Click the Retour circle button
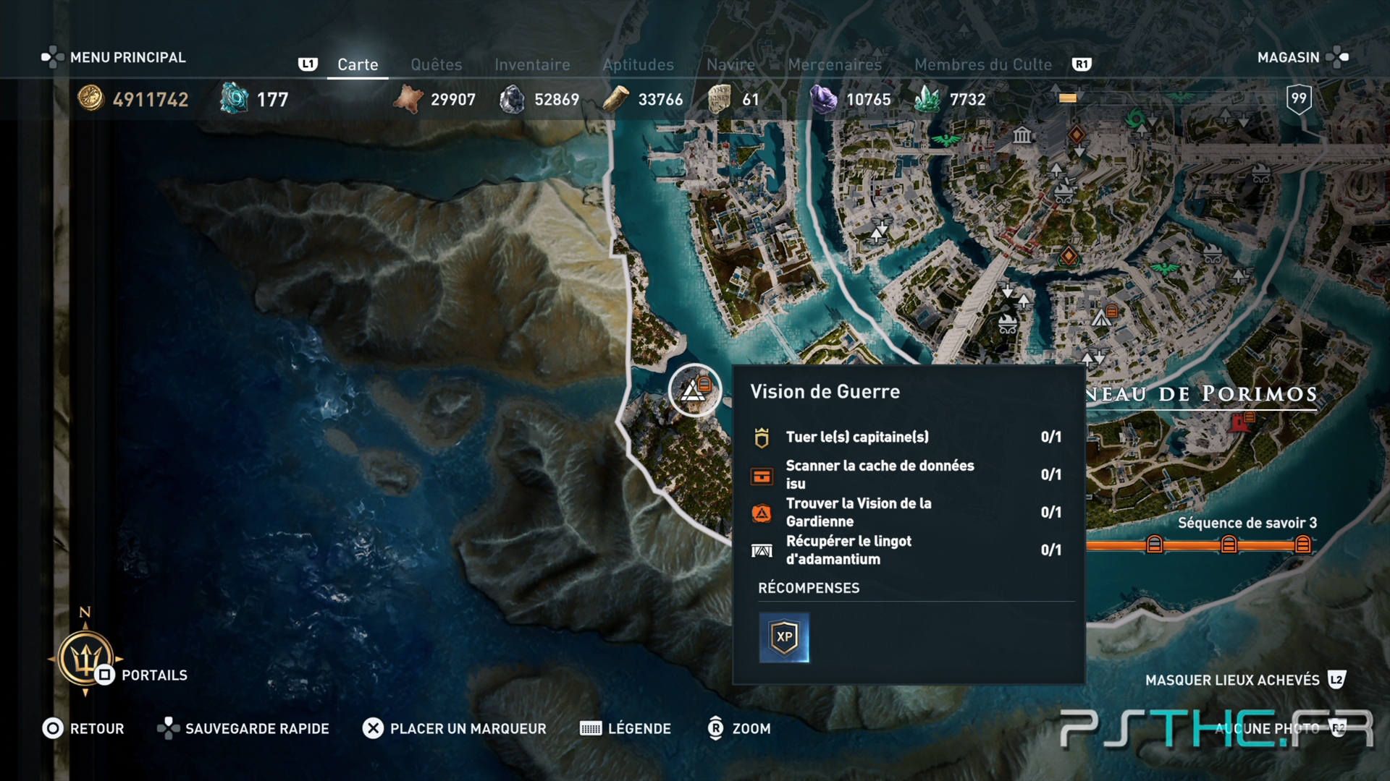Viewport: 1390px width, 781px height. click(x=53, y=728)
